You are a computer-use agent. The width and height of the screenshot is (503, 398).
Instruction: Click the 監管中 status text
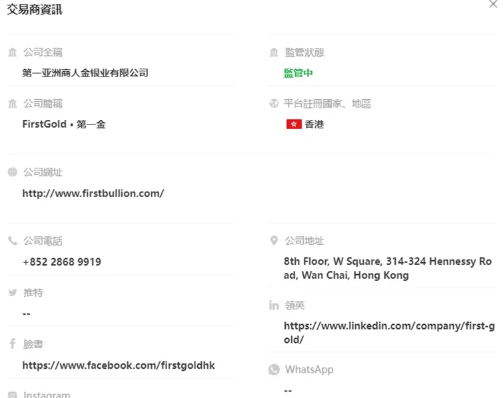[x=298, y=73]
